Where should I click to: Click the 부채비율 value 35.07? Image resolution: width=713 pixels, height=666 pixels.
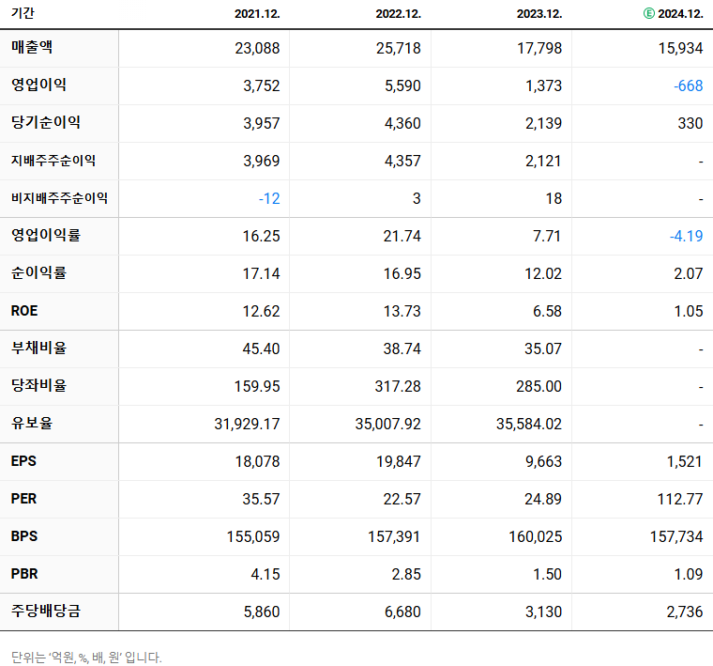tap(543, 348)
